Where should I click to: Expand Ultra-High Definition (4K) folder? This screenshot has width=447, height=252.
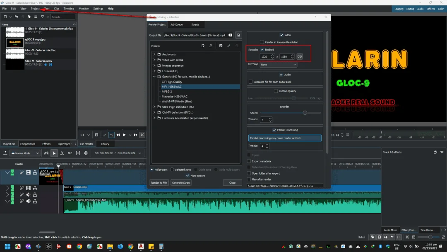[x=154, y=107]
